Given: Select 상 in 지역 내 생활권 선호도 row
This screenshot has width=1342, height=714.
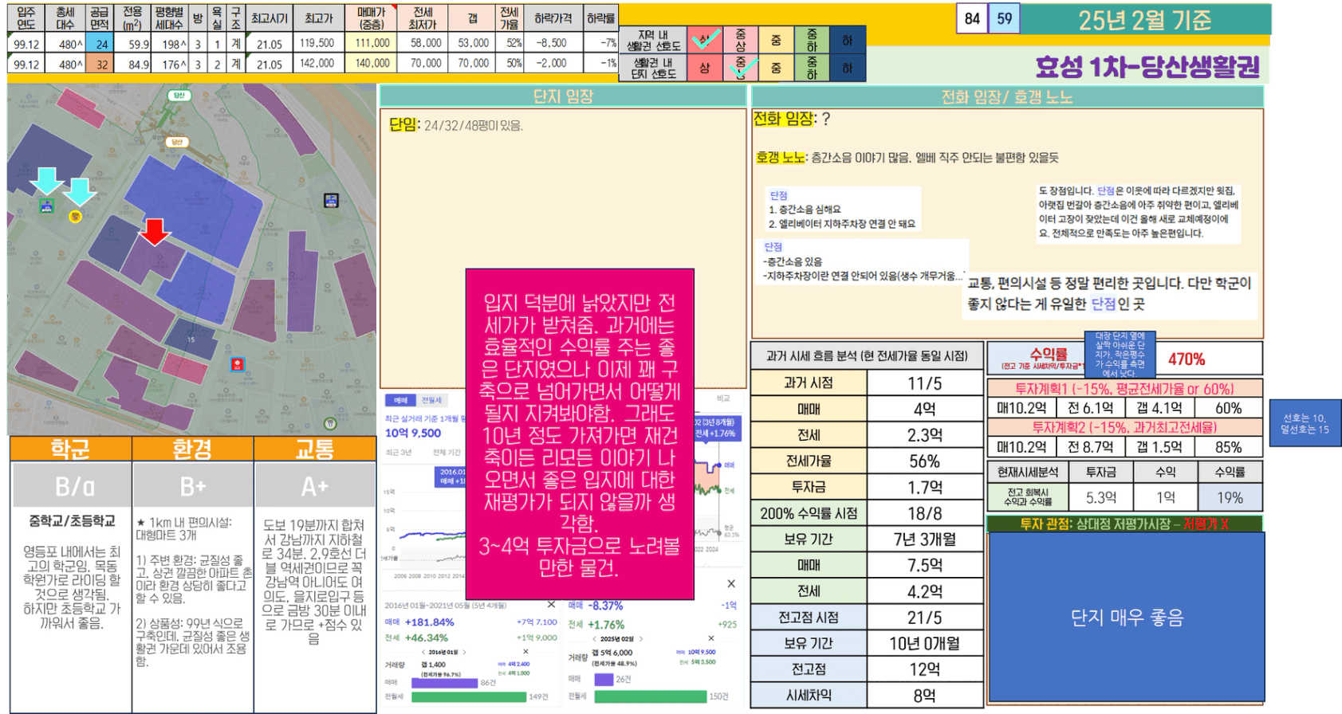Looking at the screenshot, I should click(705, 39).
